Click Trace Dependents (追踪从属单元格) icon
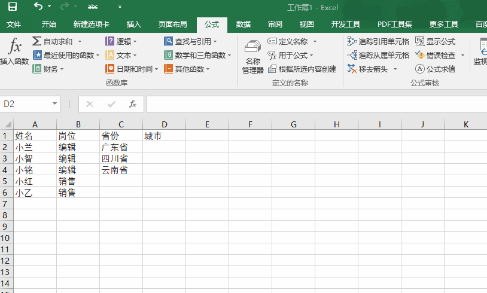This screenshot has height=293, width=487. pyautogui.click(x=352, y=55)
